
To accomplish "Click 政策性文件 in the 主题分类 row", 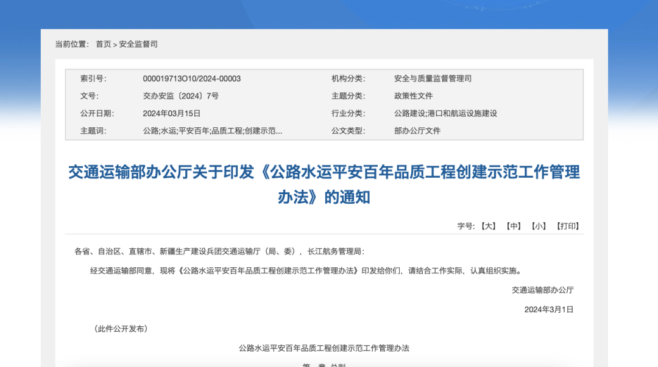I will 413,96.
